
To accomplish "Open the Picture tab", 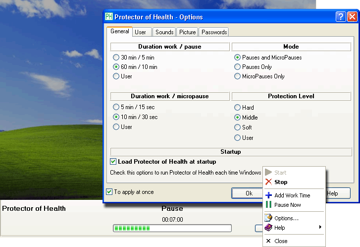I will pyautogui.click(x=187, y=32).
